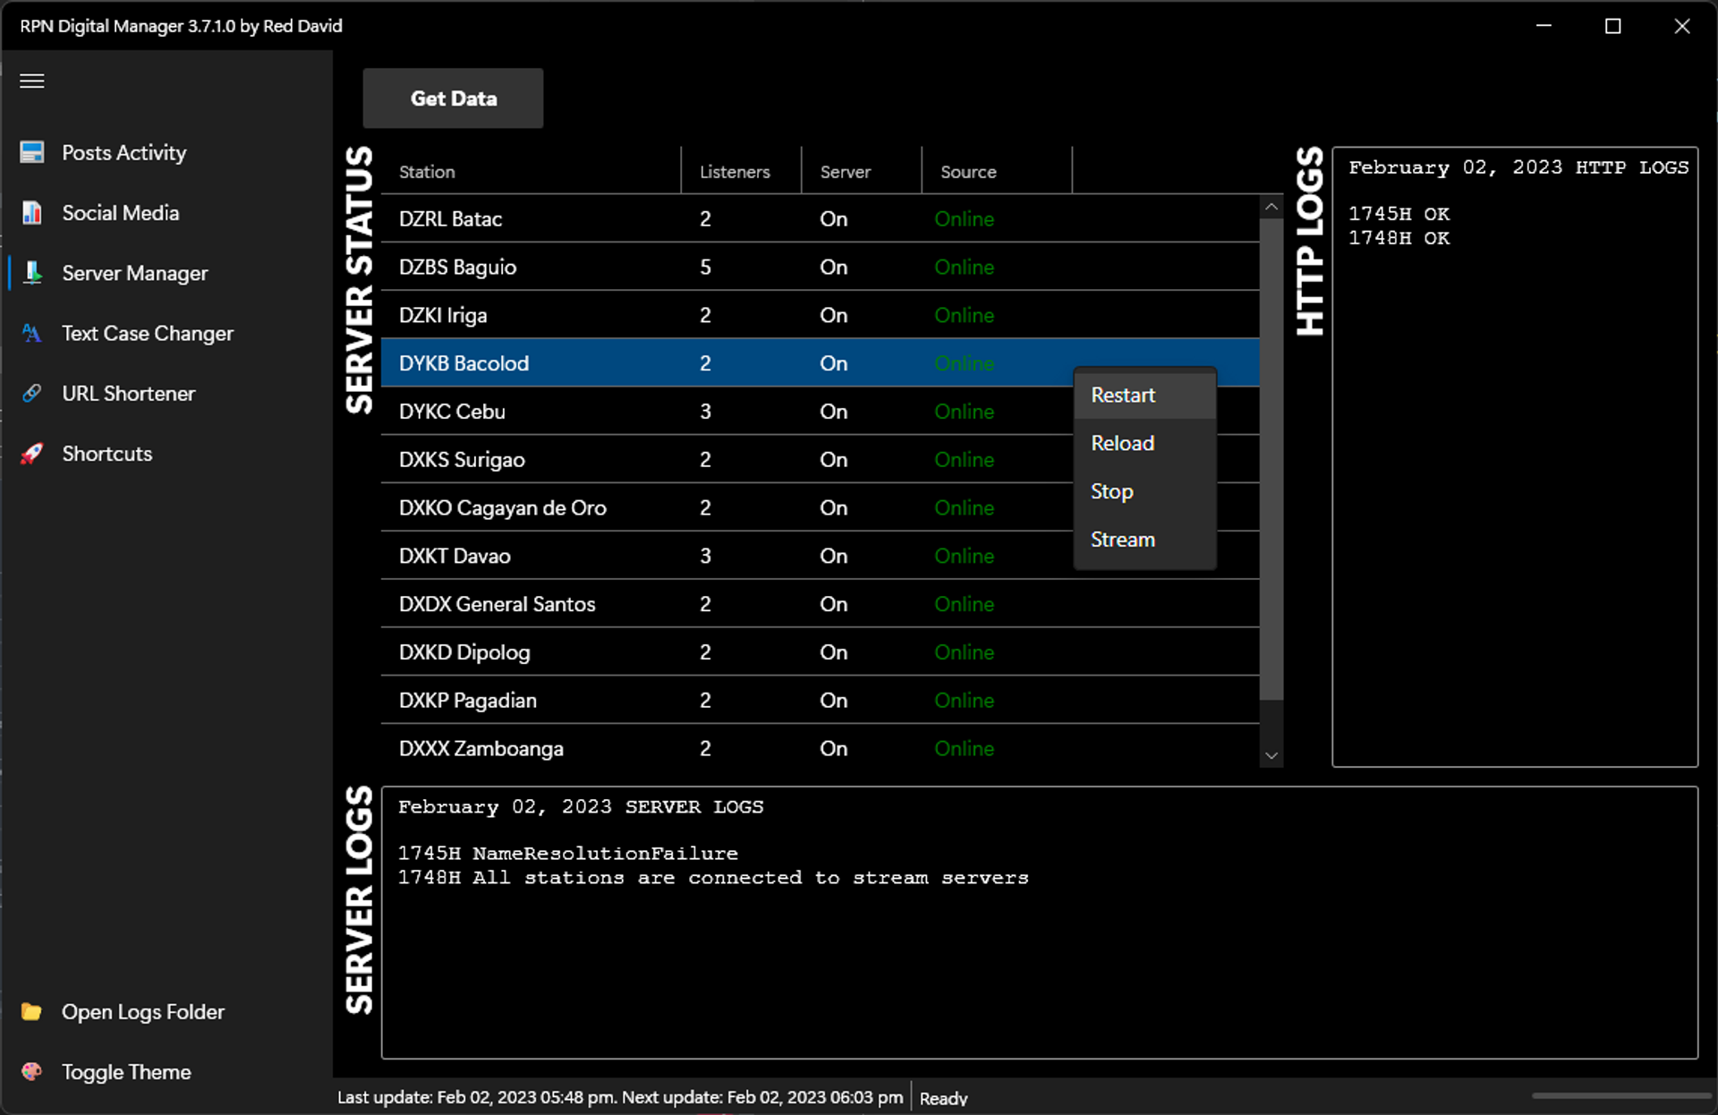Sort by the Listeners column header
The image size is (1718, 1115).
pos(741,171)
